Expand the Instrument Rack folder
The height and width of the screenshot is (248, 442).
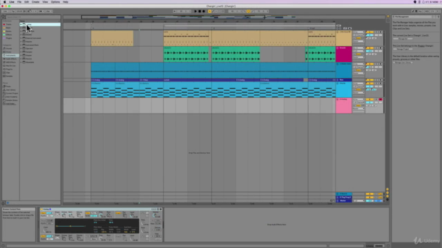(21, 45)
